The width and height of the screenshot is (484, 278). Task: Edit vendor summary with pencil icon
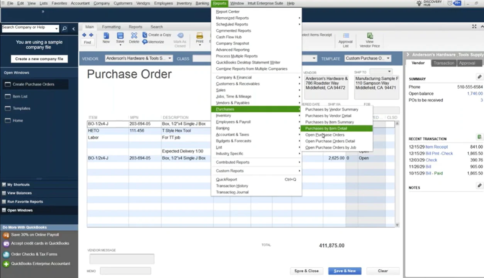coord(479,77)
